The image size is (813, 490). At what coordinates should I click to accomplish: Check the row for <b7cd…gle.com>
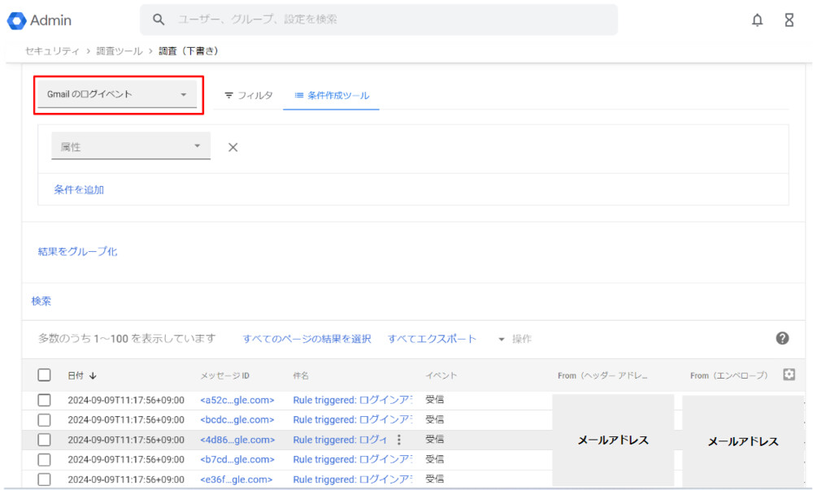pos(45,460)
